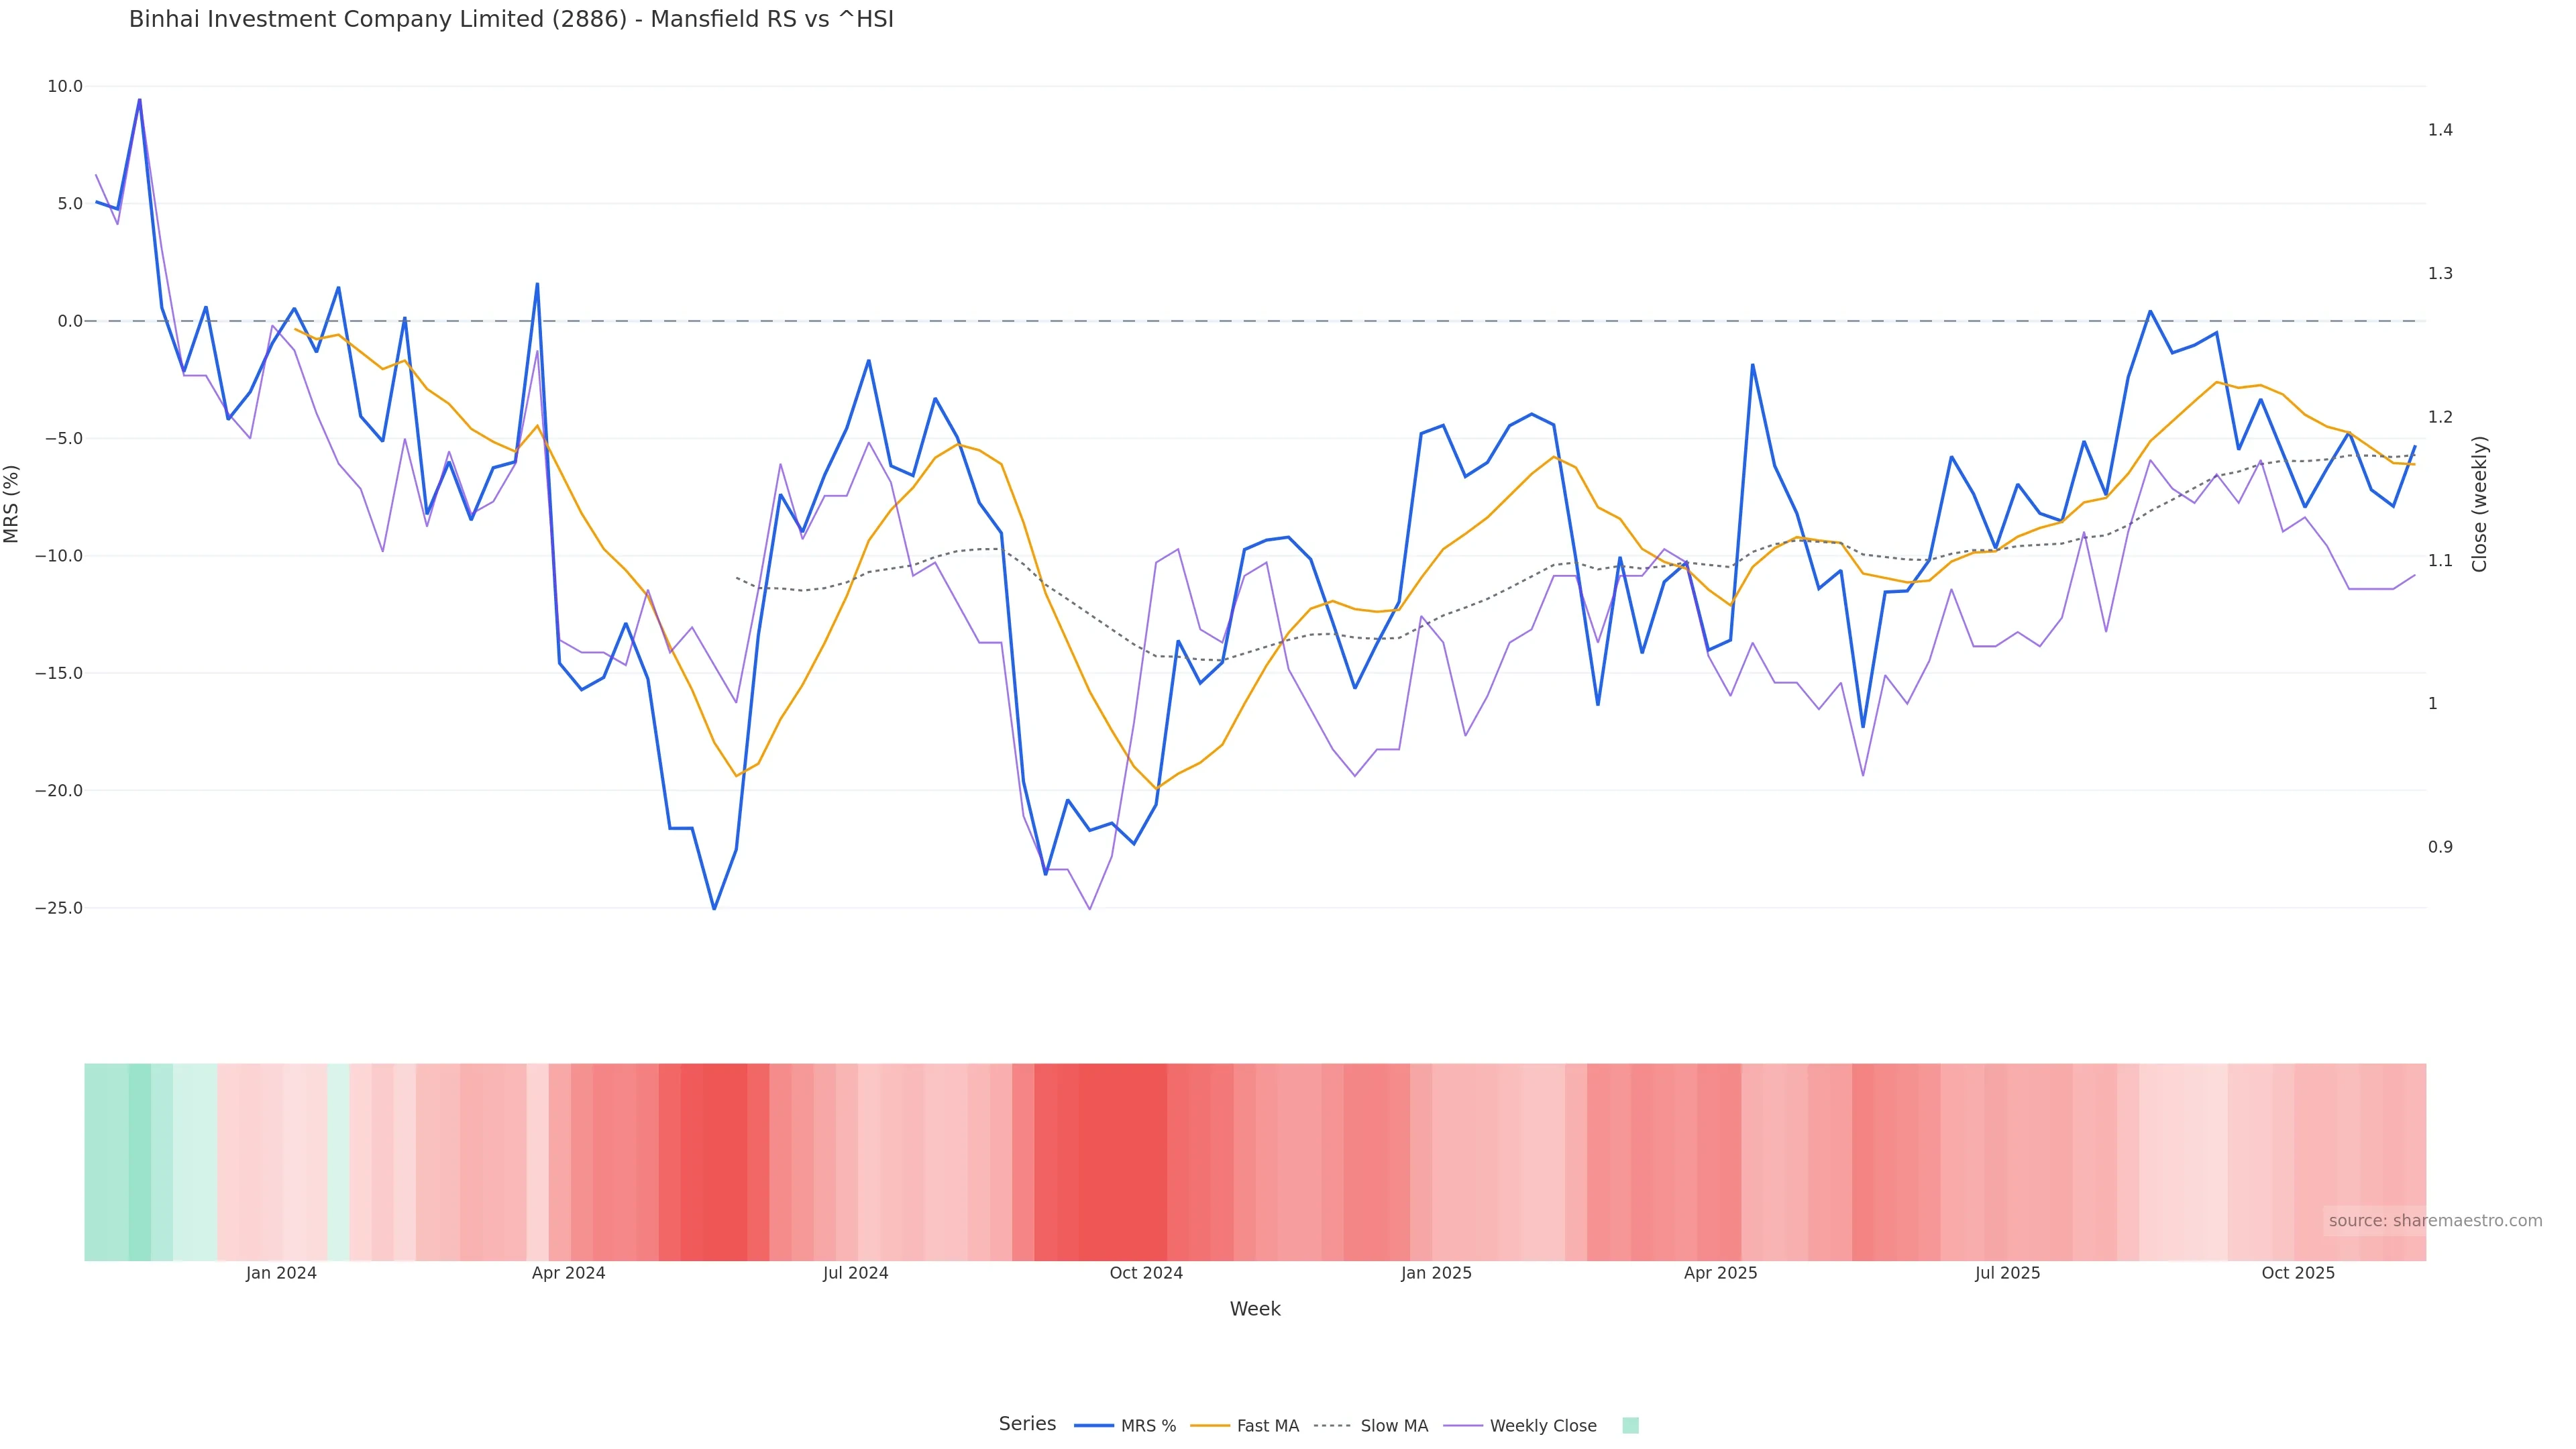Click the dashed Slow MA legend line icon
This screenshot has height=1449, width=2576.
click(x=1332, y=1426)
